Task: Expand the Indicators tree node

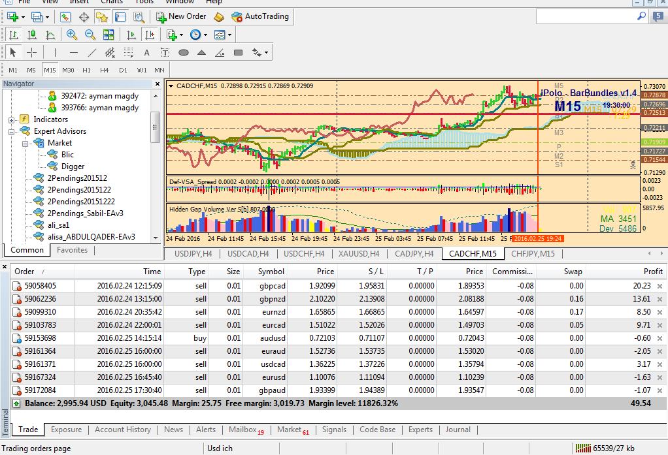Action: [11, 119]
